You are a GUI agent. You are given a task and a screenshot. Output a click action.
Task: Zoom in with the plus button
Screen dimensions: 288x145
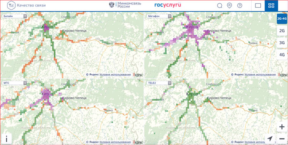[282, 127]
